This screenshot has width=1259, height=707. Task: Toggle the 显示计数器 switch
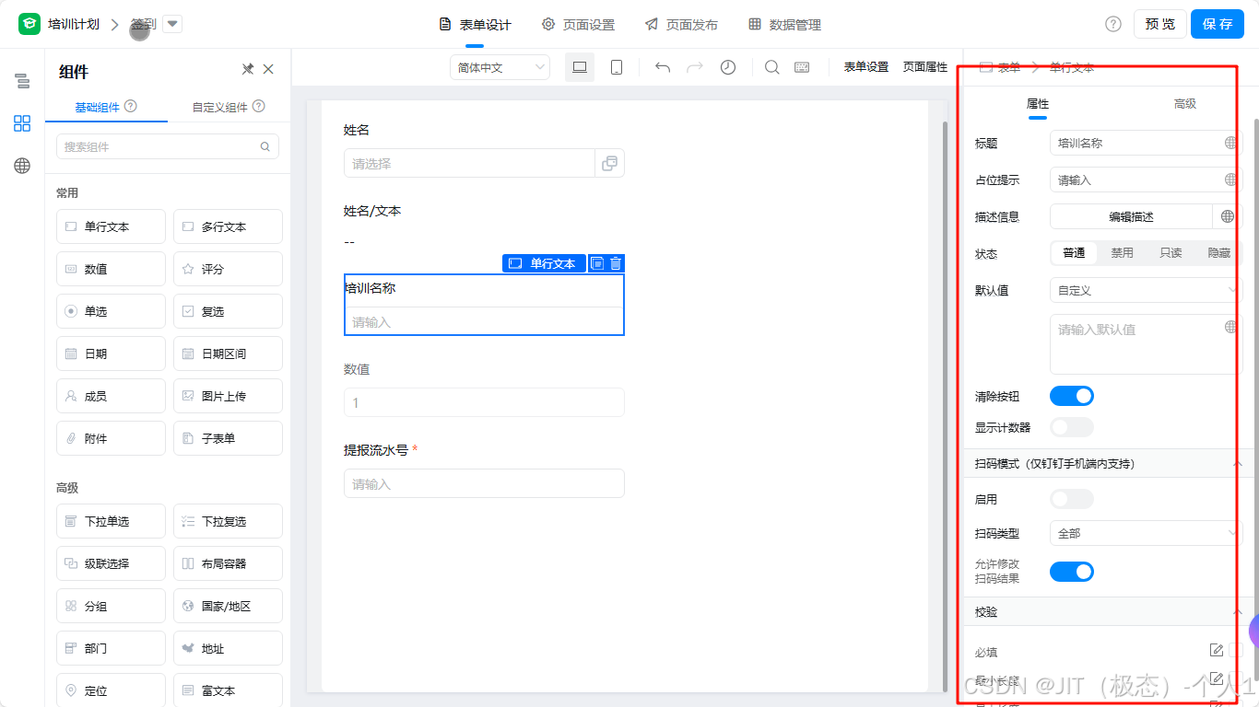1072,427
